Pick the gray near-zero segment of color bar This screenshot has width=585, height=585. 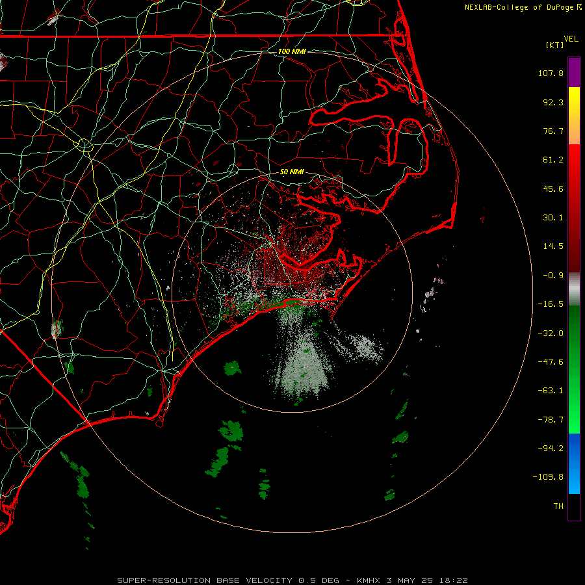pyautogui.click(x=574, y=289)
